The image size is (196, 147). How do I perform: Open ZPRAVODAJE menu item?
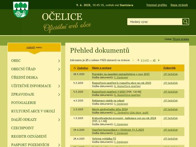pyautogui.click(x=23, y=94)
